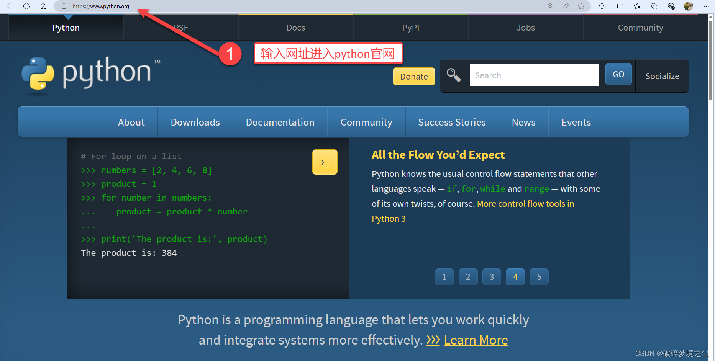
Task: Click the code line 'product = 1'
Action: [x=129, y=184]
